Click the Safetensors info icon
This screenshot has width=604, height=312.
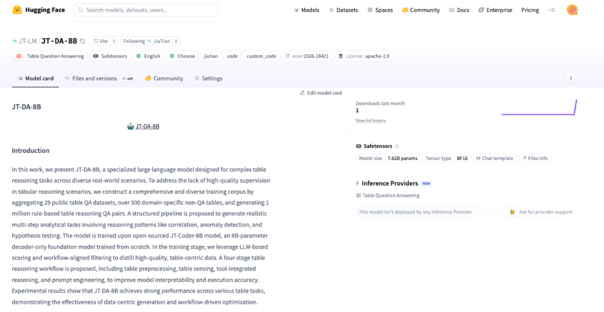click(x=397, y=146)
